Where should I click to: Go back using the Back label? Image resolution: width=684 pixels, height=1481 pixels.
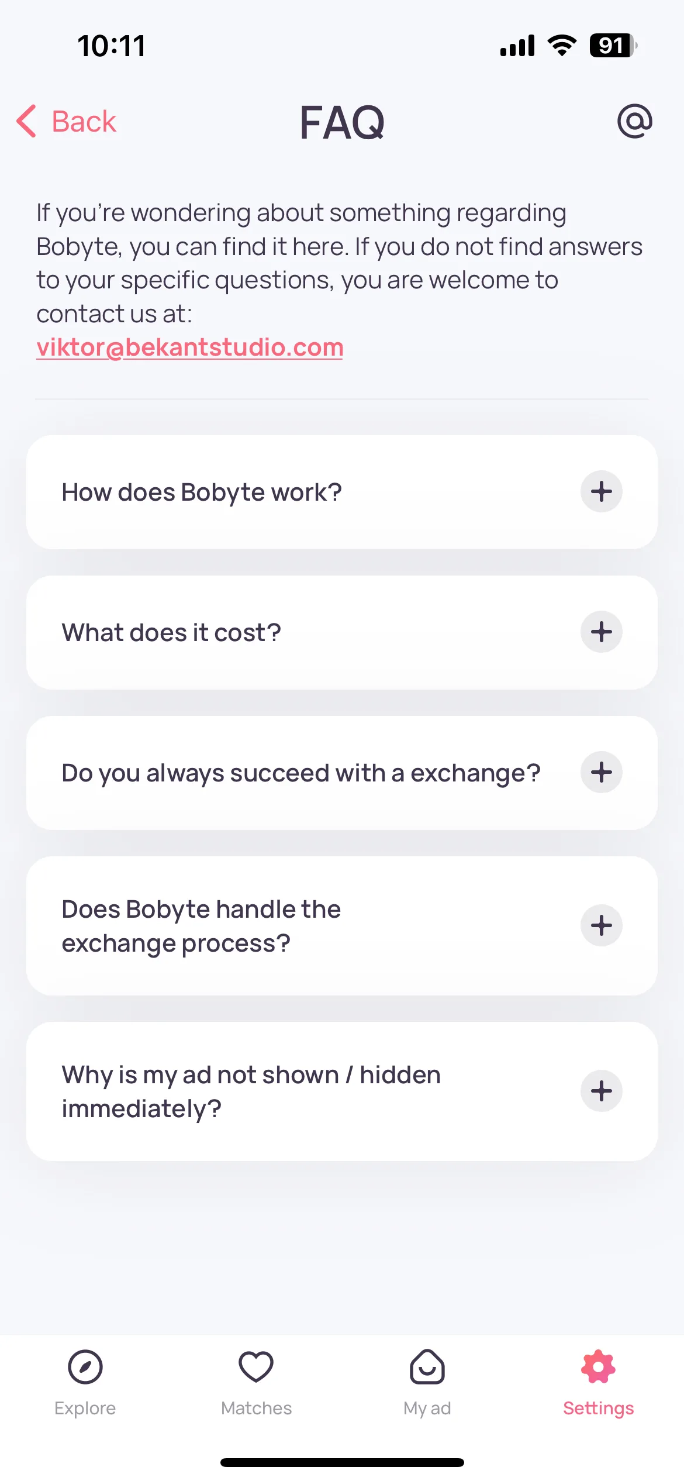(x=84, y=122)
